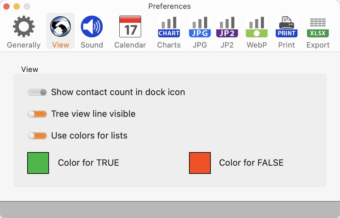Viewport: 340px width, 218px height.
Task: Open the JPG export settings icon
Action: pyautogui.click(x=200, y=26)
